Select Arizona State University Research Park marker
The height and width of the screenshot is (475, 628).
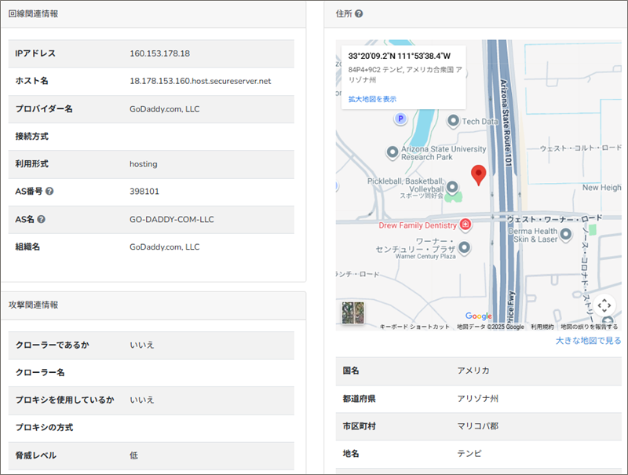click(x=392, y=152)
